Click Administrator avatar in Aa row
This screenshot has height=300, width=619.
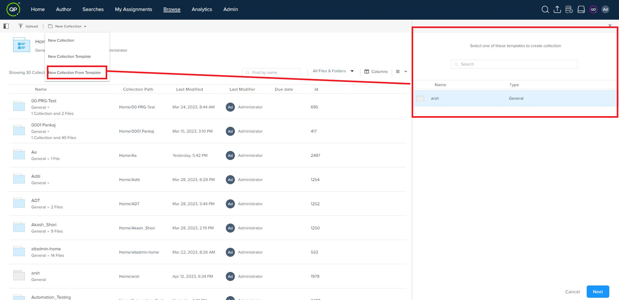coord(230,155)
